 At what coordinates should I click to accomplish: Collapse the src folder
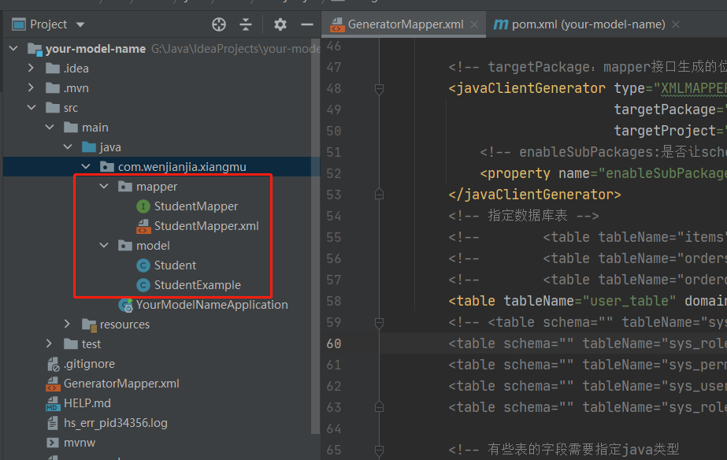click(32, 108)
